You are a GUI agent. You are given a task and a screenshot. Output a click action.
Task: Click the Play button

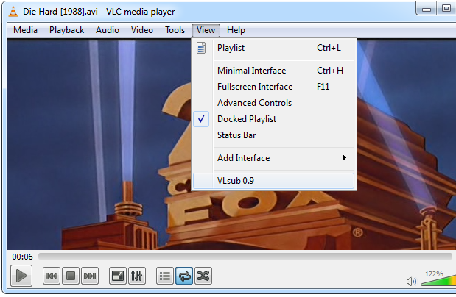pyautogui.click(x=21, y=276)
